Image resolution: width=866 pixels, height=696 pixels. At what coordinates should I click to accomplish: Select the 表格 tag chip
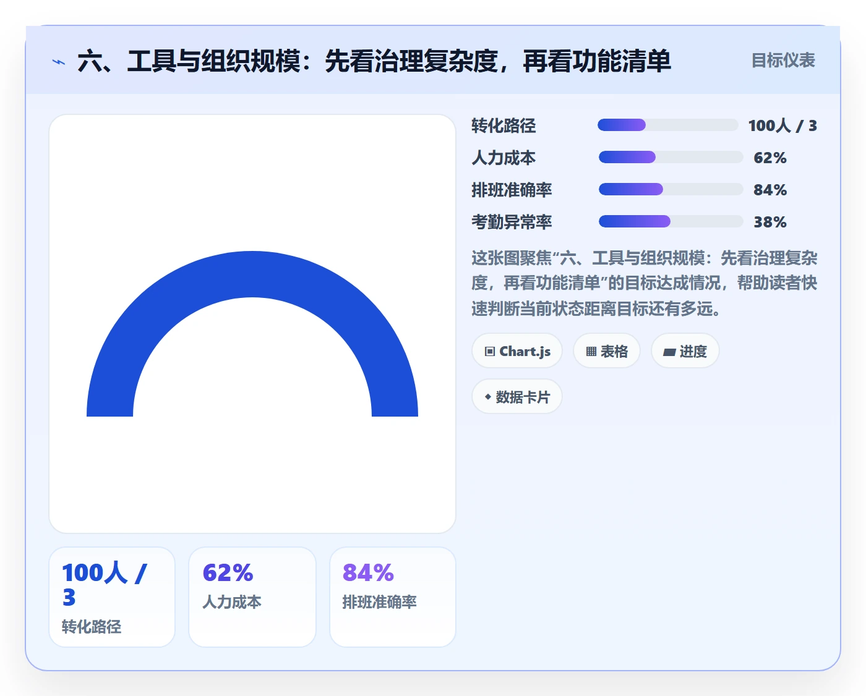click(607, 351)
